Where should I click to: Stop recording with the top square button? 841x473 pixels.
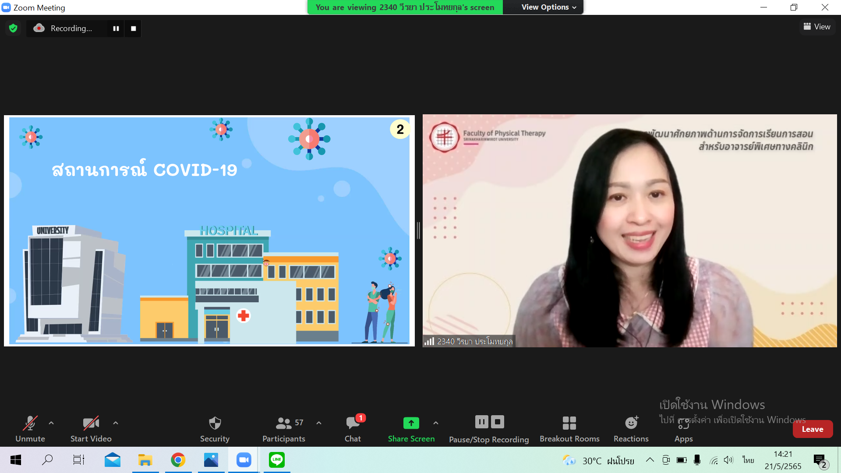(134, 28)
